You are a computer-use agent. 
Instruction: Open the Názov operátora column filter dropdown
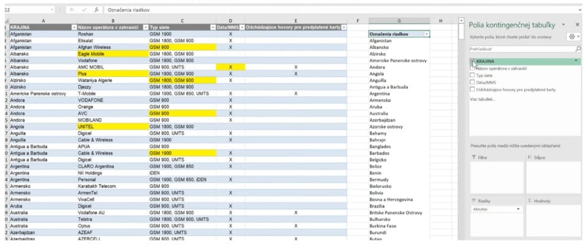(145, 27)
